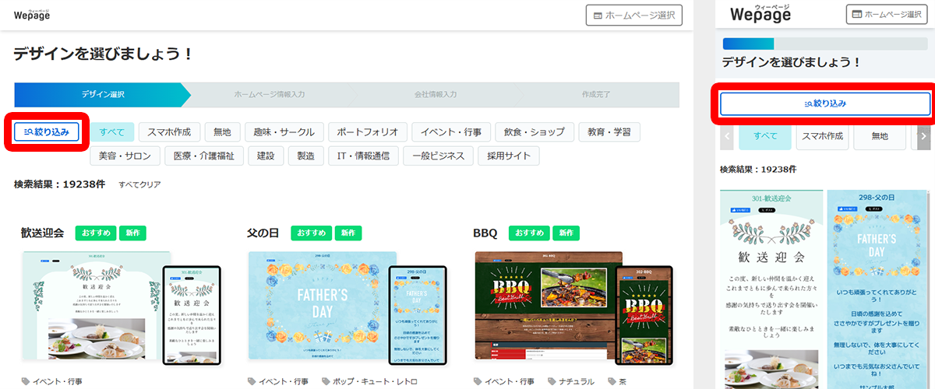Click the Wepage logo in mobile view
The image size is (935, 389).
[x=760, y=14]
